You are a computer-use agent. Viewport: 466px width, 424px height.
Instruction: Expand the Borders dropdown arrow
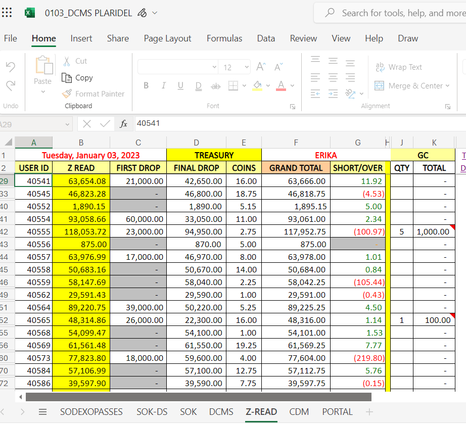tap(244, 86)
